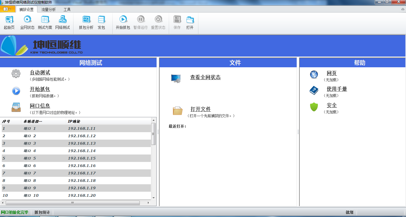Click the horizontal scrollbar thumb of port table
406x217 pixels.
[x=73, y=203]
